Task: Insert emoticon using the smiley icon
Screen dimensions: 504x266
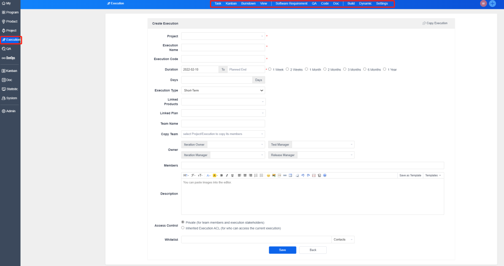Action: (268, 175)
